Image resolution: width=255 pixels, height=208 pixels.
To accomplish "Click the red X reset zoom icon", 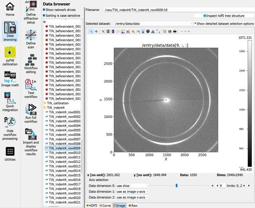I will 103,31.
